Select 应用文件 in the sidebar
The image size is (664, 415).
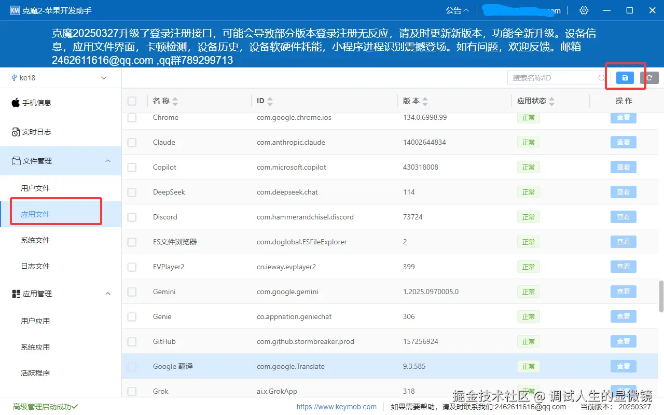(x=61, y=214)
